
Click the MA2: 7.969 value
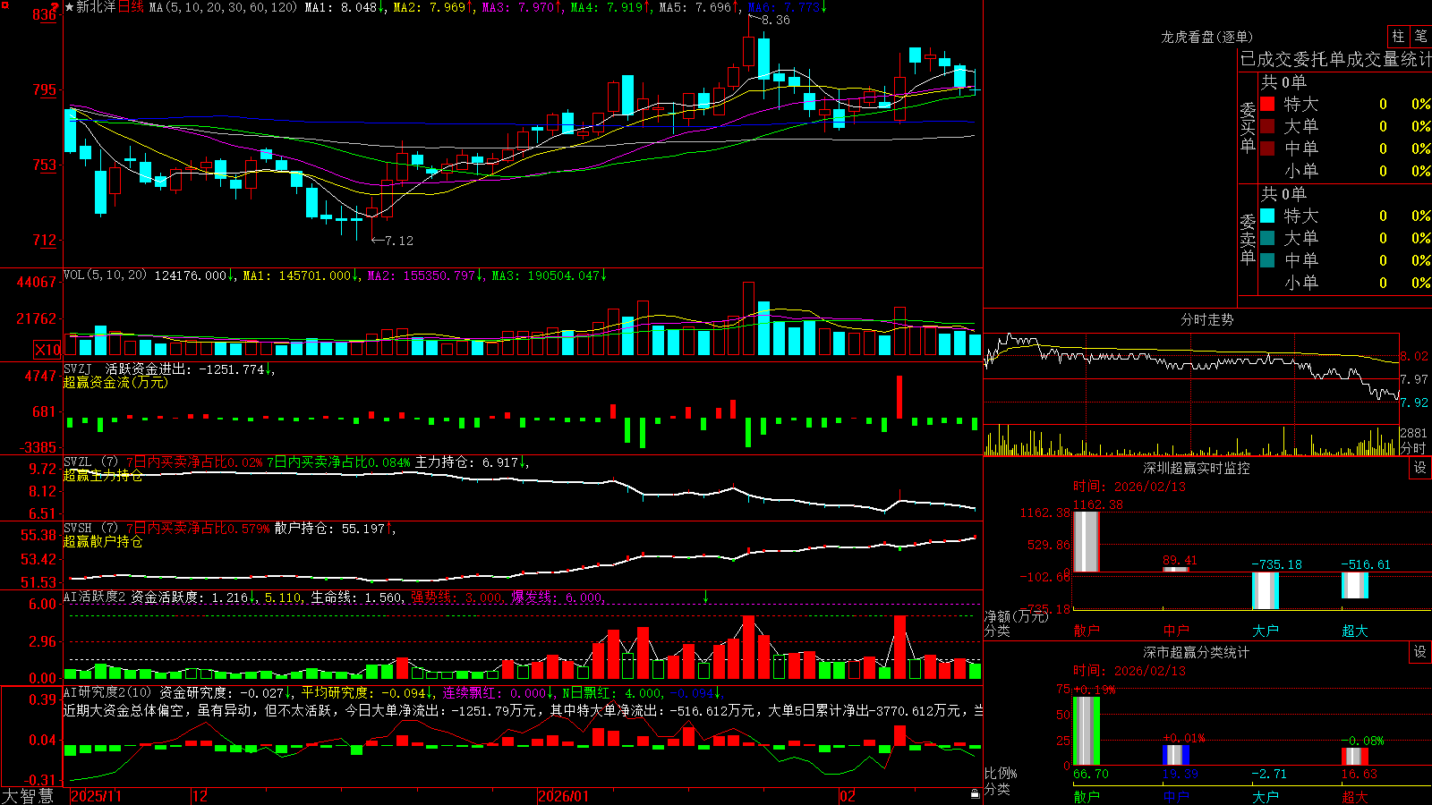point(433,7)
